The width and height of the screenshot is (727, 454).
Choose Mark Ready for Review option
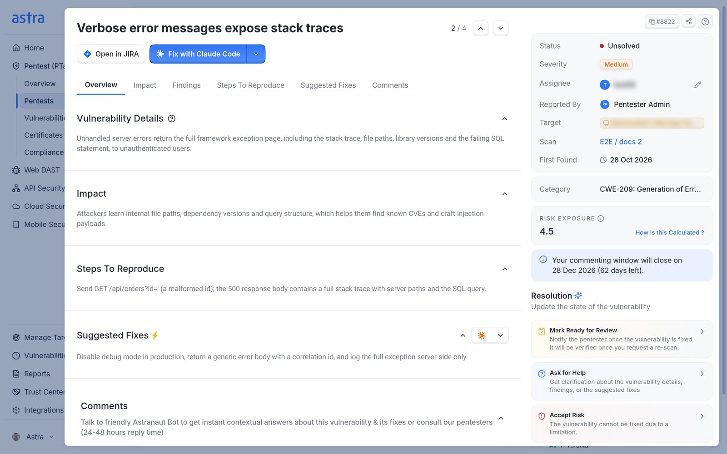coord(622,339)
